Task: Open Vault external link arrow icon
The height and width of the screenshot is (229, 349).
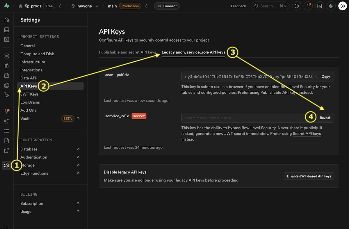Action: point(78,119)
